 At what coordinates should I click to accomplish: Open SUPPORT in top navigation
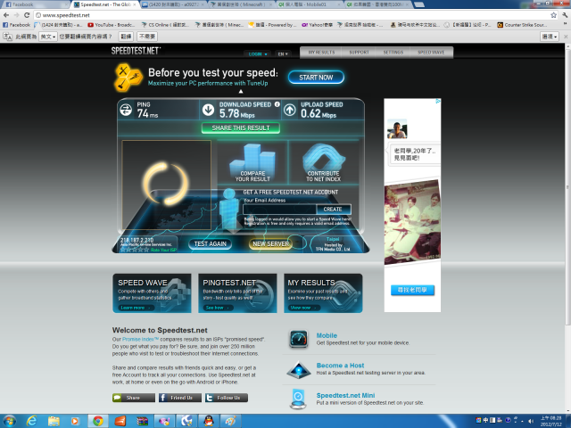359,53
